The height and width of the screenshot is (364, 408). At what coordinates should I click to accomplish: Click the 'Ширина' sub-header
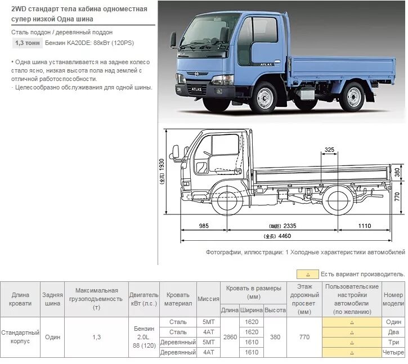tap(252, 310)
